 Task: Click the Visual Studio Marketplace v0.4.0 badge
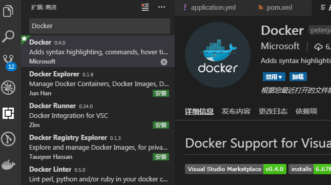coord(236,169)
